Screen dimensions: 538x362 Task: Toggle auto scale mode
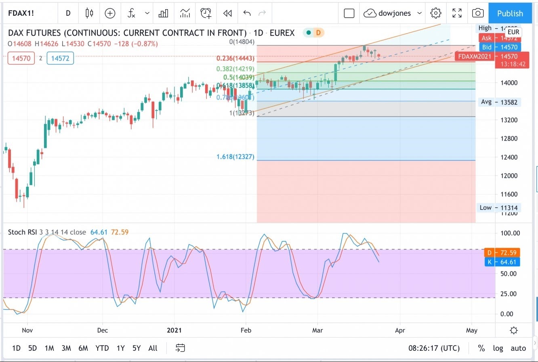click(x=518, y=348)
